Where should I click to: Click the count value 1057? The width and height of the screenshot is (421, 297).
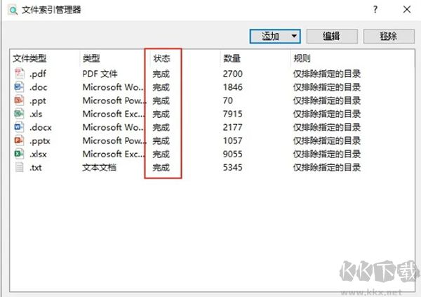(232, 140)
